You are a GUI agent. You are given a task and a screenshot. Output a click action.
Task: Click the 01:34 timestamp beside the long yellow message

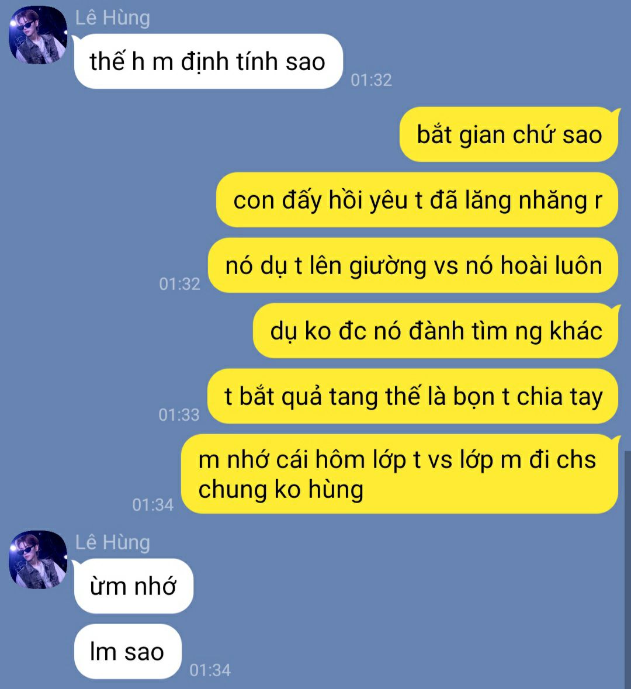(153, 505)
